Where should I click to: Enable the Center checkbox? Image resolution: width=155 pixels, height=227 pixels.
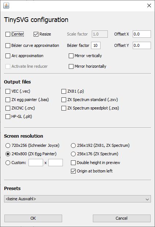click(x=8, y=34)
